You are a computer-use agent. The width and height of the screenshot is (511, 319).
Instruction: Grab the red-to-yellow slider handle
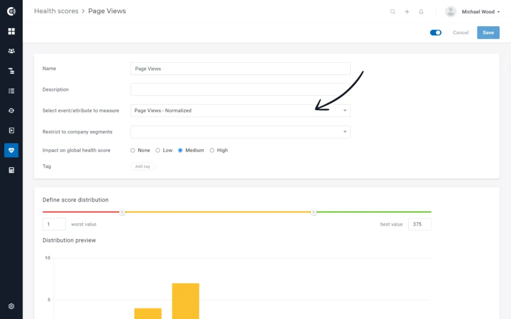[122, 212]
